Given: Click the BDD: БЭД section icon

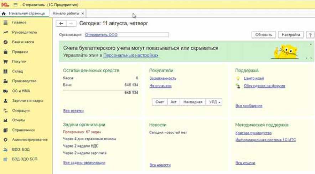Looking at the screenshot, I should pyautogui.click(x=6, y=149).
